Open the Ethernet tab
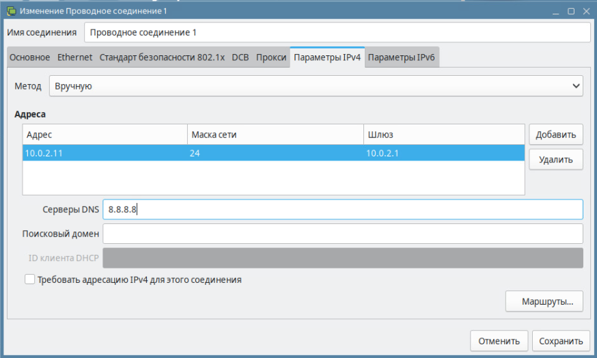The width and height of the screenshot is (597, 358). point(74,57)
